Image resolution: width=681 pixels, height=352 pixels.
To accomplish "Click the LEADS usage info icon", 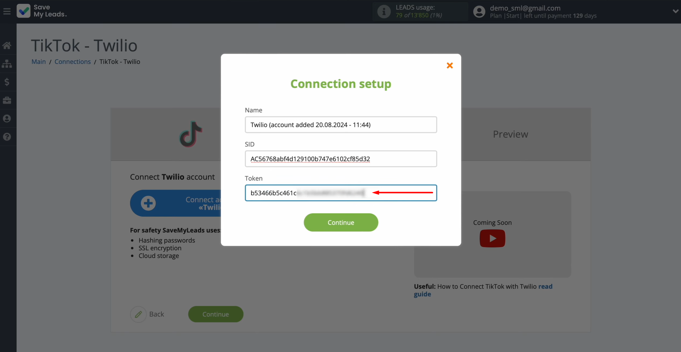I will click(x=384, y=11).
